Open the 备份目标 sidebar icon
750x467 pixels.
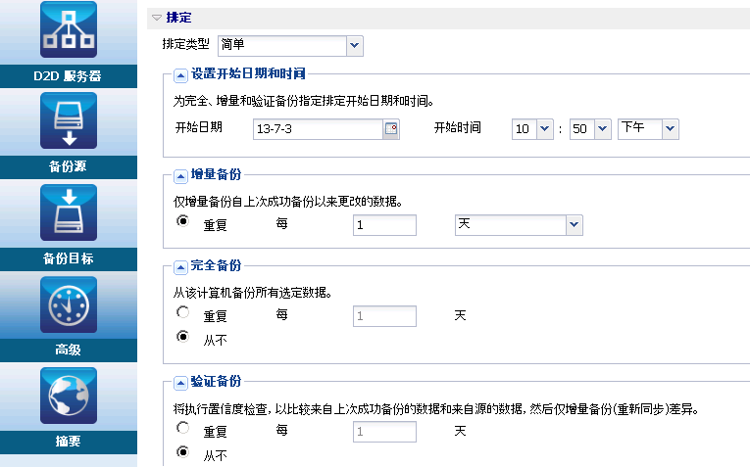pos(69,212)
